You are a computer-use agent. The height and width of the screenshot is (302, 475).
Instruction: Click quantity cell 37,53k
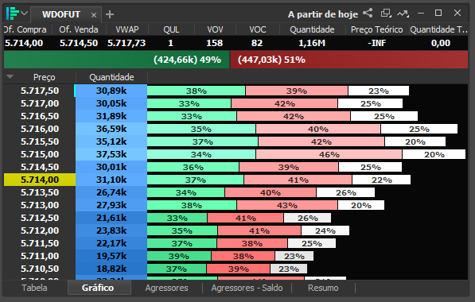tap(111, 154)
